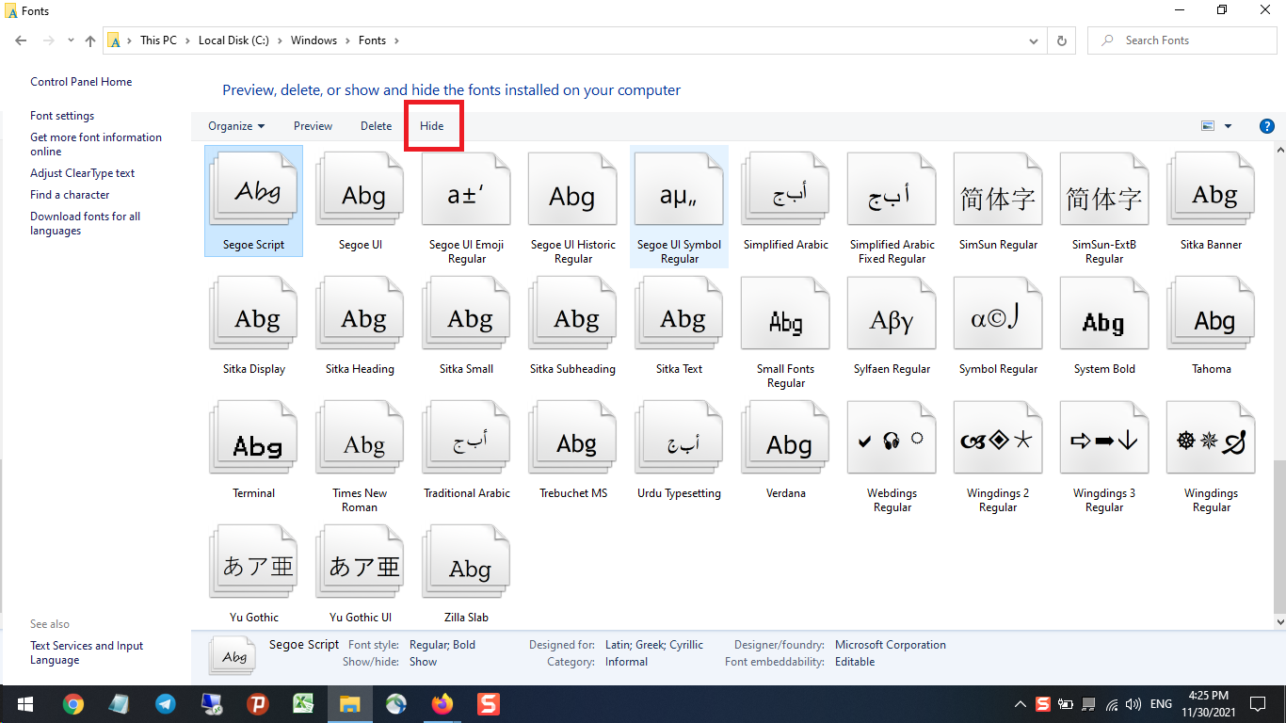Open Font settings link

point(62,116)
